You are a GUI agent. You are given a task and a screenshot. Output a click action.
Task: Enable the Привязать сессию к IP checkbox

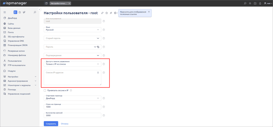[x=45, y=90]
